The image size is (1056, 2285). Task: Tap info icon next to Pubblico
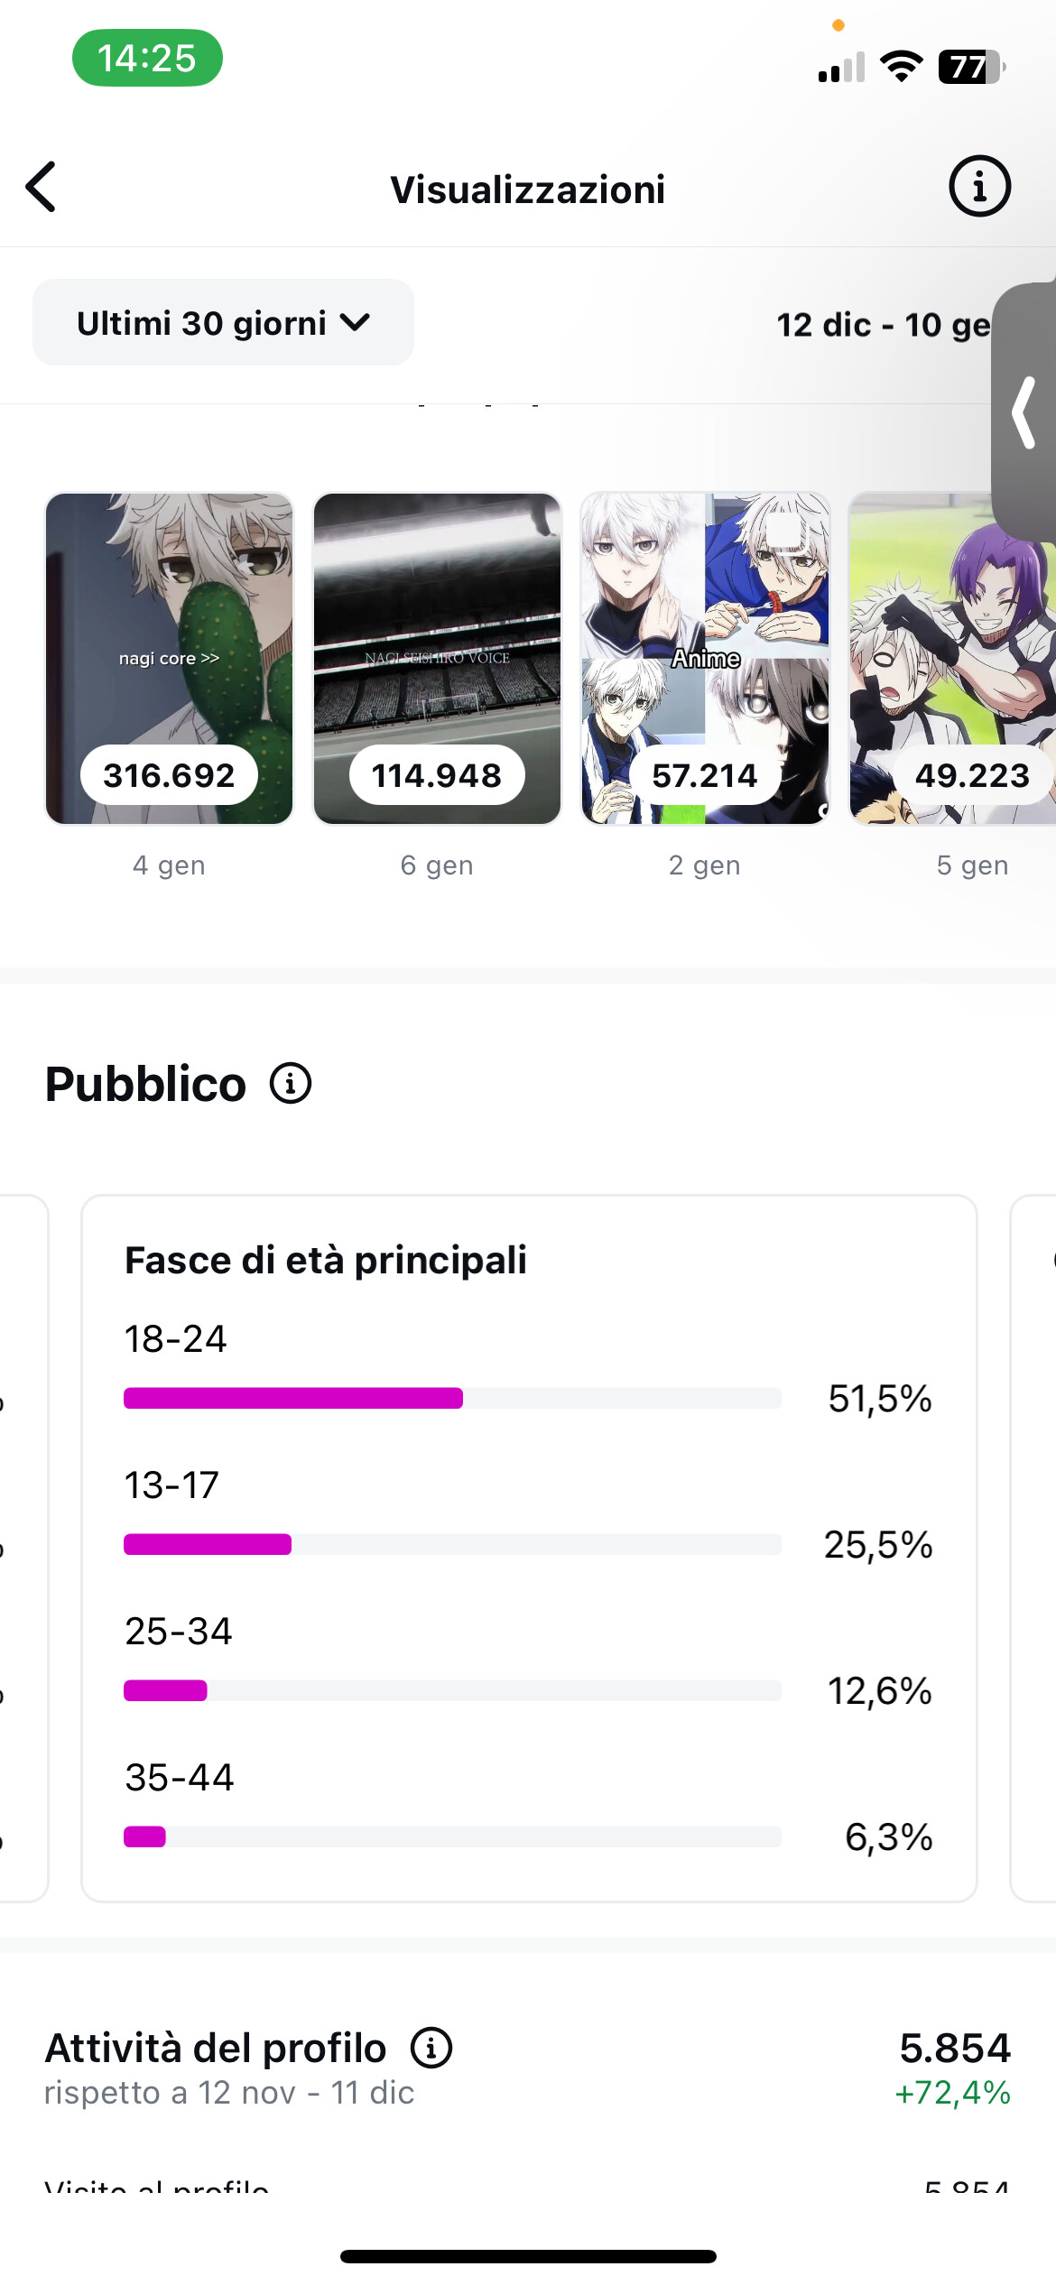(x=291, y=1083)
